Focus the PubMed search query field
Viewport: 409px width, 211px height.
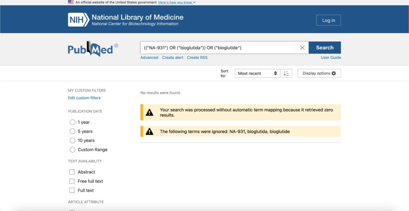tap(218, 48)
